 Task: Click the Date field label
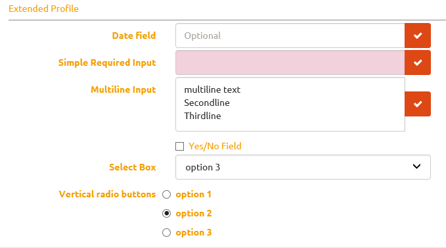tap(134, 36)
